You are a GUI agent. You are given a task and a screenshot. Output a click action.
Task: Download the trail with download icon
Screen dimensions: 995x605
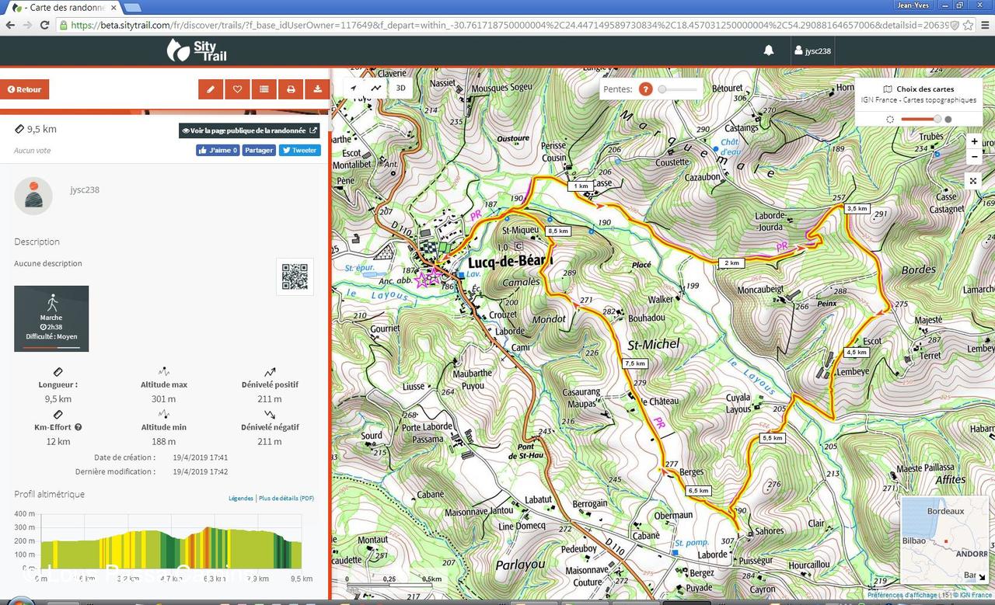click(317, 89)
